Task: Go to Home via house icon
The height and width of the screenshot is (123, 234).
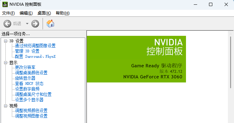Action: (x=50, y=24)
